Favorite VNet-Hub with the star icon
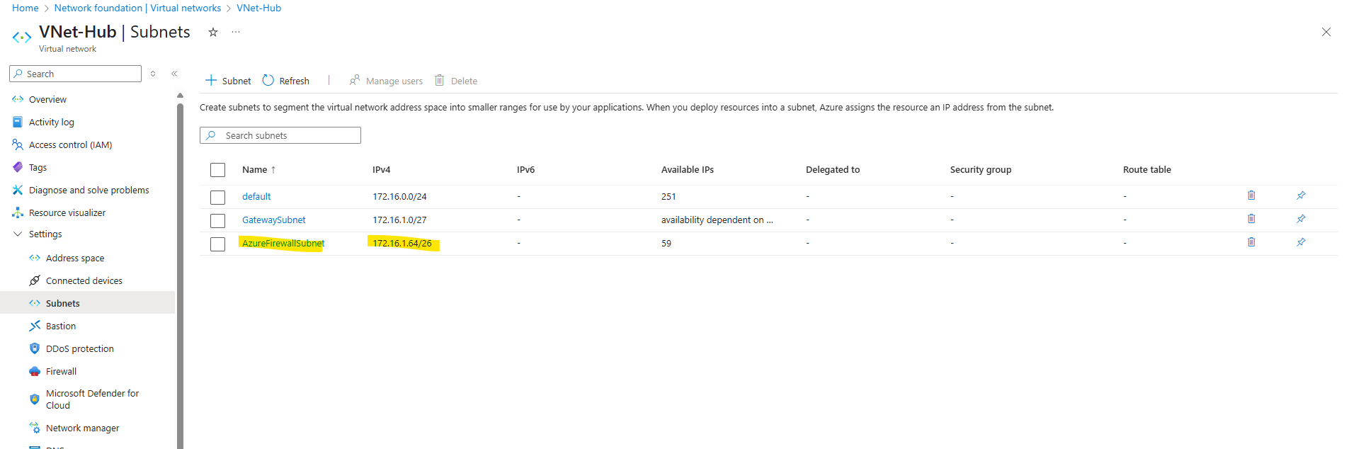Screen dimensions: 1349x449 coord(212,32)
